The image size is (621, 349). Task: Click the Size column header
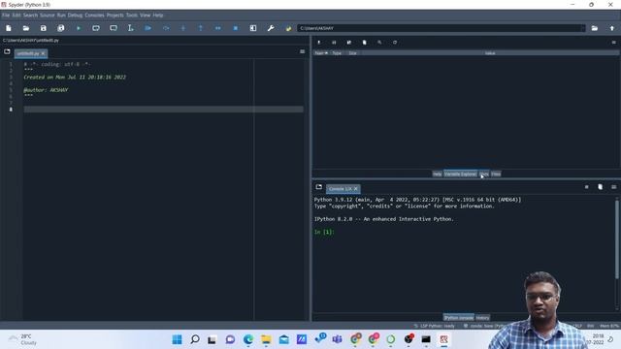point(352,53)
